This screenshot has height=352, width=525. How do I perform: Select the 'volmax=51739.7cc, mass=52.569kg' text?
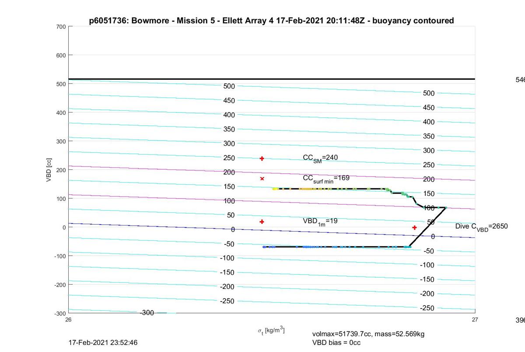[368, 334]
